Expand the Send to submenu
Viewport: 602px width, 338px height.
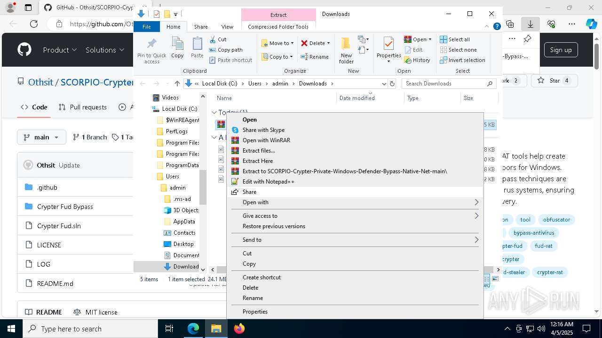click(355, 240)
